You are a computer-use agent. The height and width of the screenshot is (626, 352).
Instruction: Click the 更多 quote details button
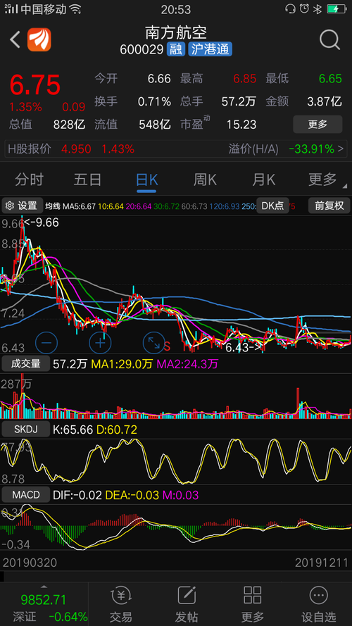pos(318,125)
